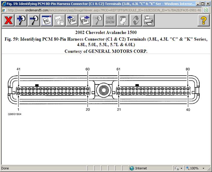212x172 pixels.
Task: Click the red X close viewer icon
Action: pos(8,20)
